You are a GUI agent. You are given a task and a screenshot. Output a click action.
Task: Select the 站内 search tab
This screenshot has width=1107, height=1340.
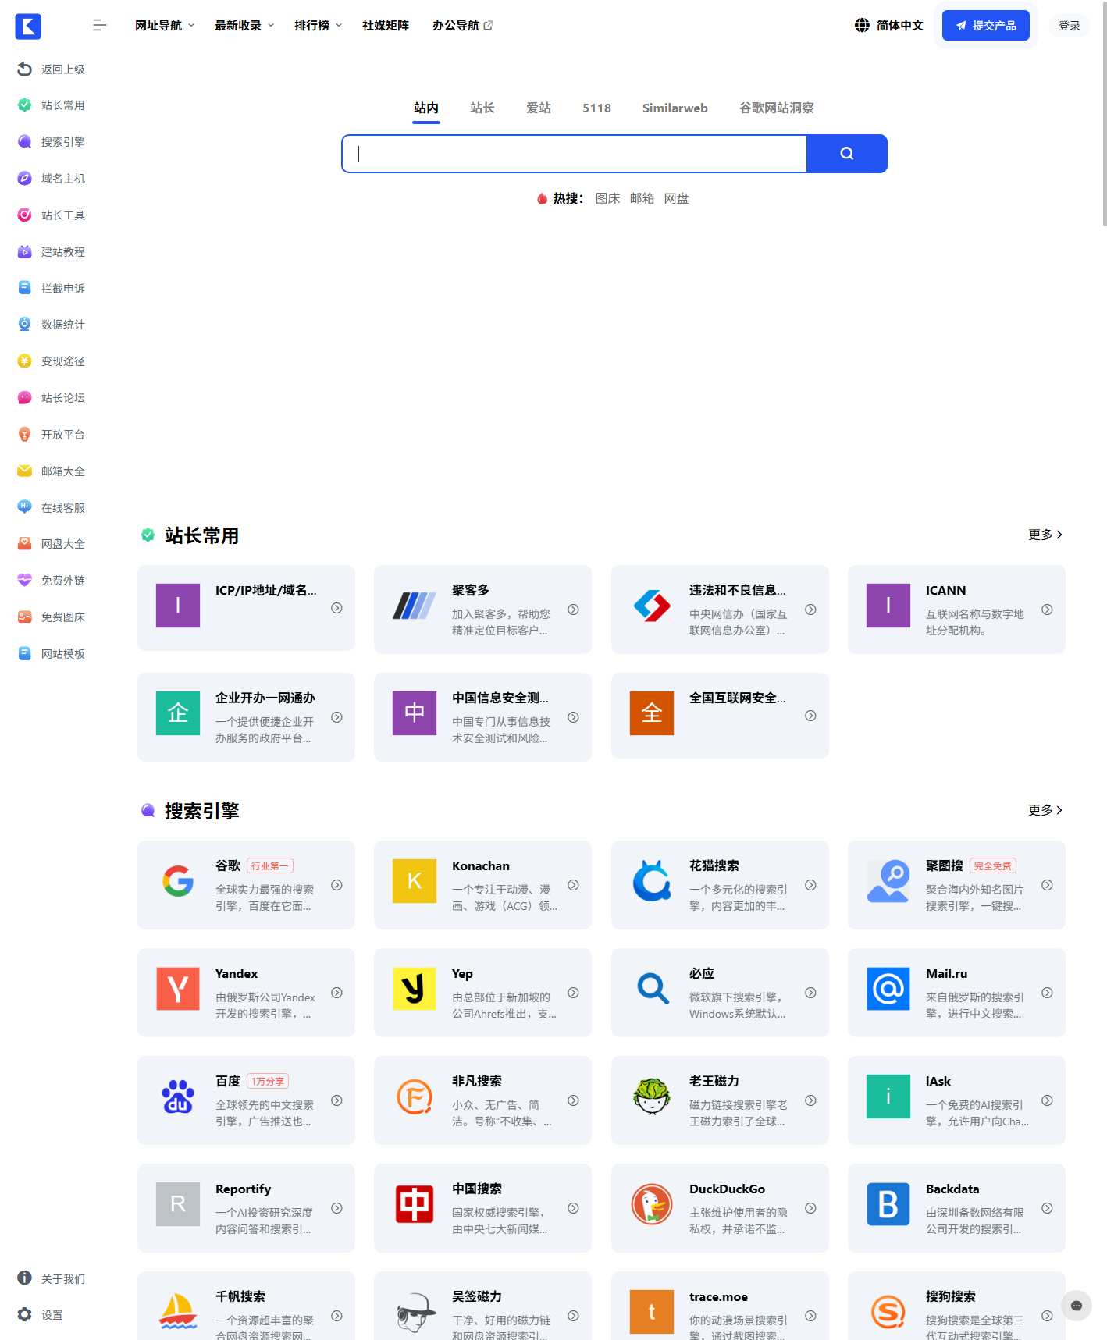coord(426,108)
